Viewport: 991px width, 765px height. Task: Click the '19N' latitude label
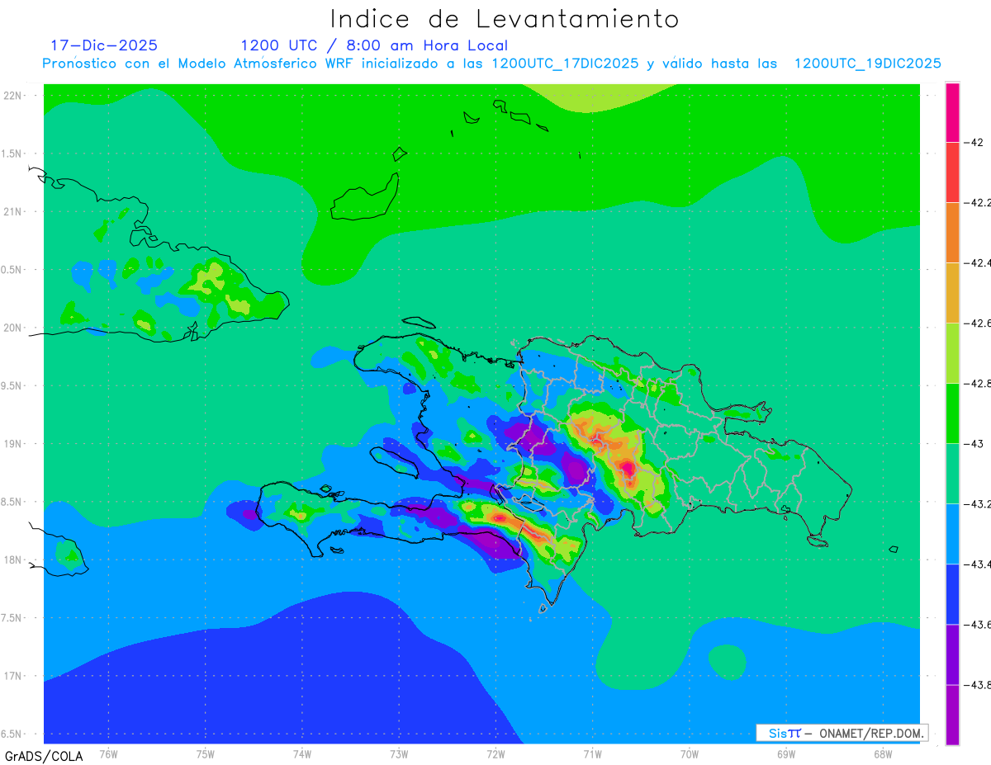click(14, 443)
